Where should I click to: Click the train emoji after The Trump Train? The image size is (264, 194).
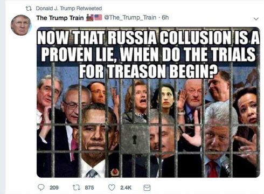point(89,18)
